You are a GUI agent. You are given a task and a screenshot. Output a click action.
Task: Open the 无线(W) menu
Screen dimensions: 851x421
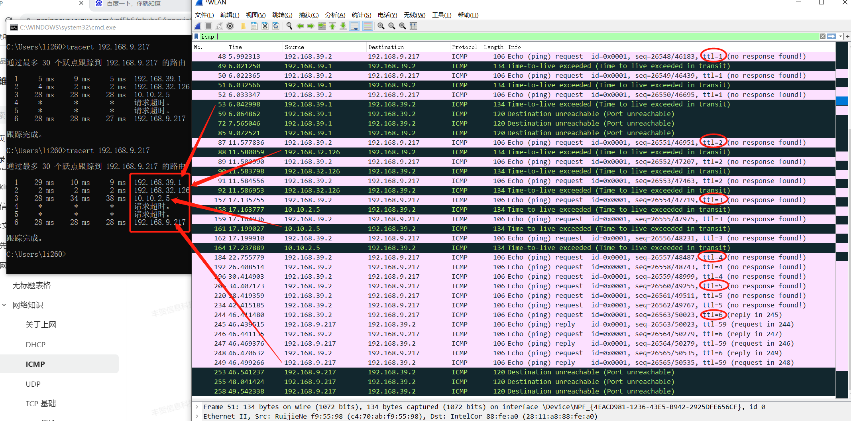point(415,15)
